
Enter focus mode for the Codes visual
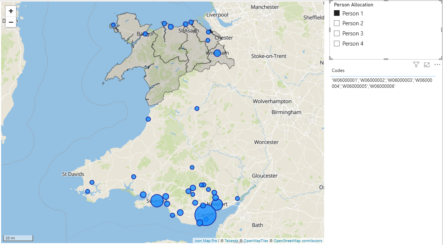tap(427, 65)
